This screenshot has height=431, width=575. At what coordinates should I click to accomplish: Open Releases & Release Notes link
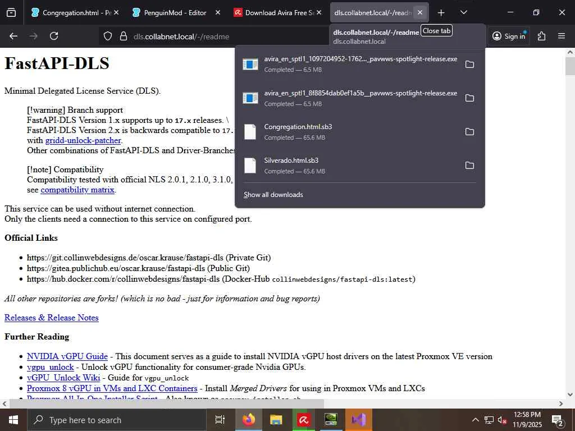point(51,318)
